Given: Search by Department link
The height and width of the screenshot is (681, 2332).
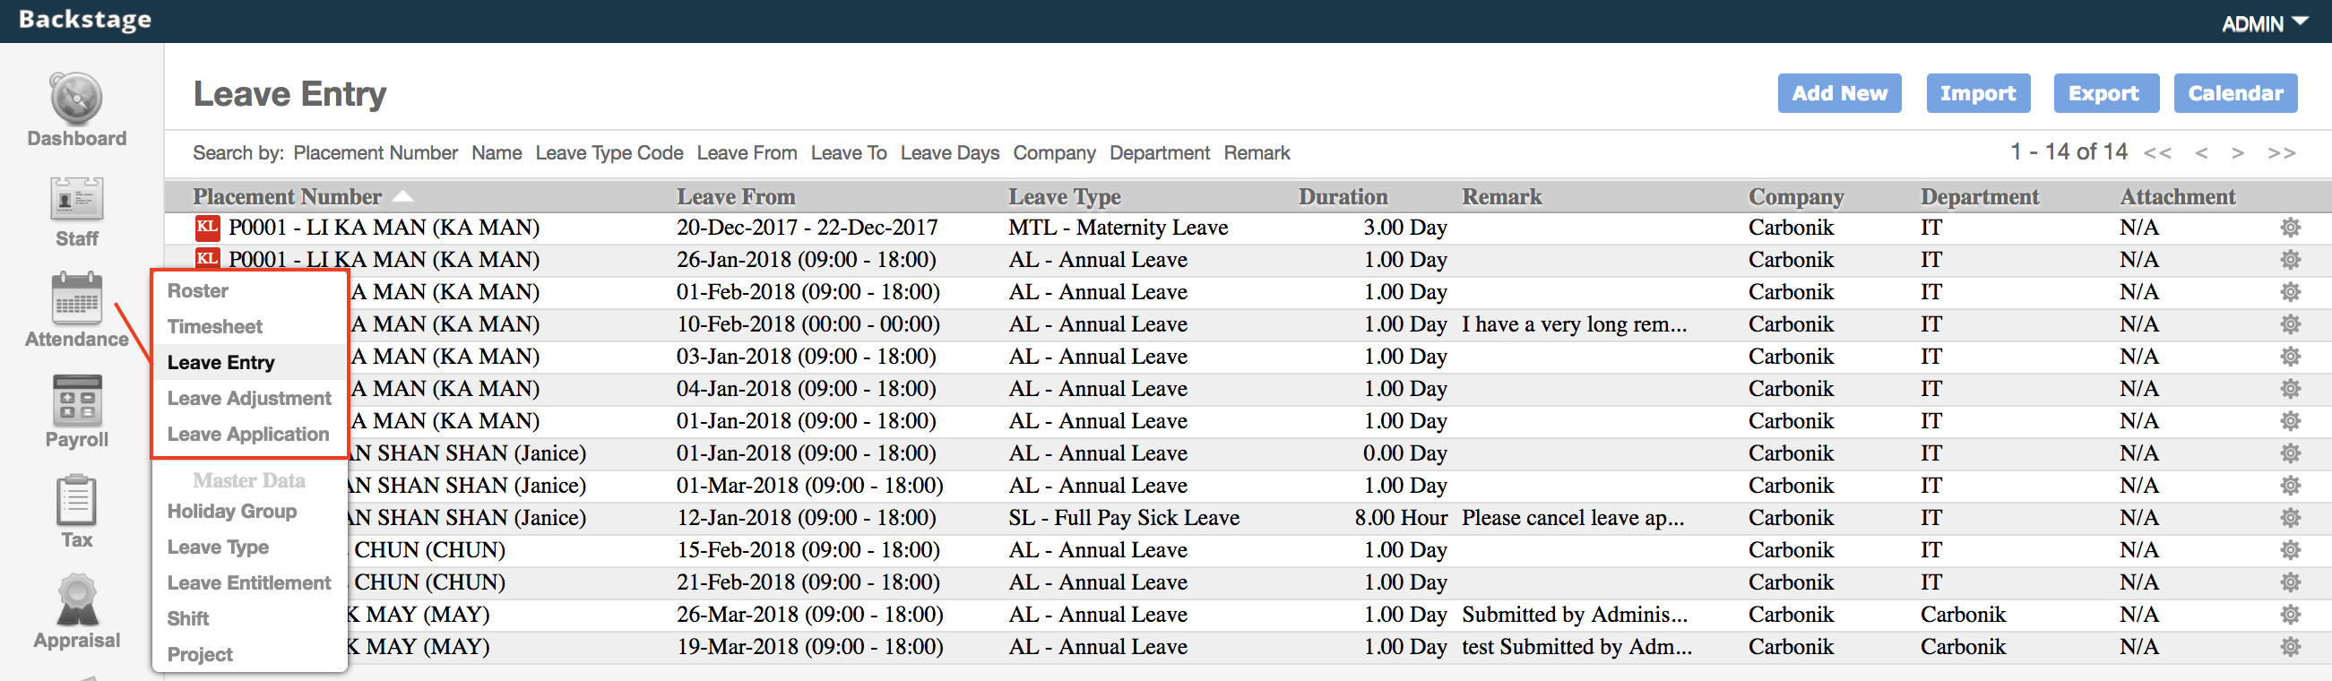Looking at the screenshot, I should pyautogui.click(x=1159, y=153).
